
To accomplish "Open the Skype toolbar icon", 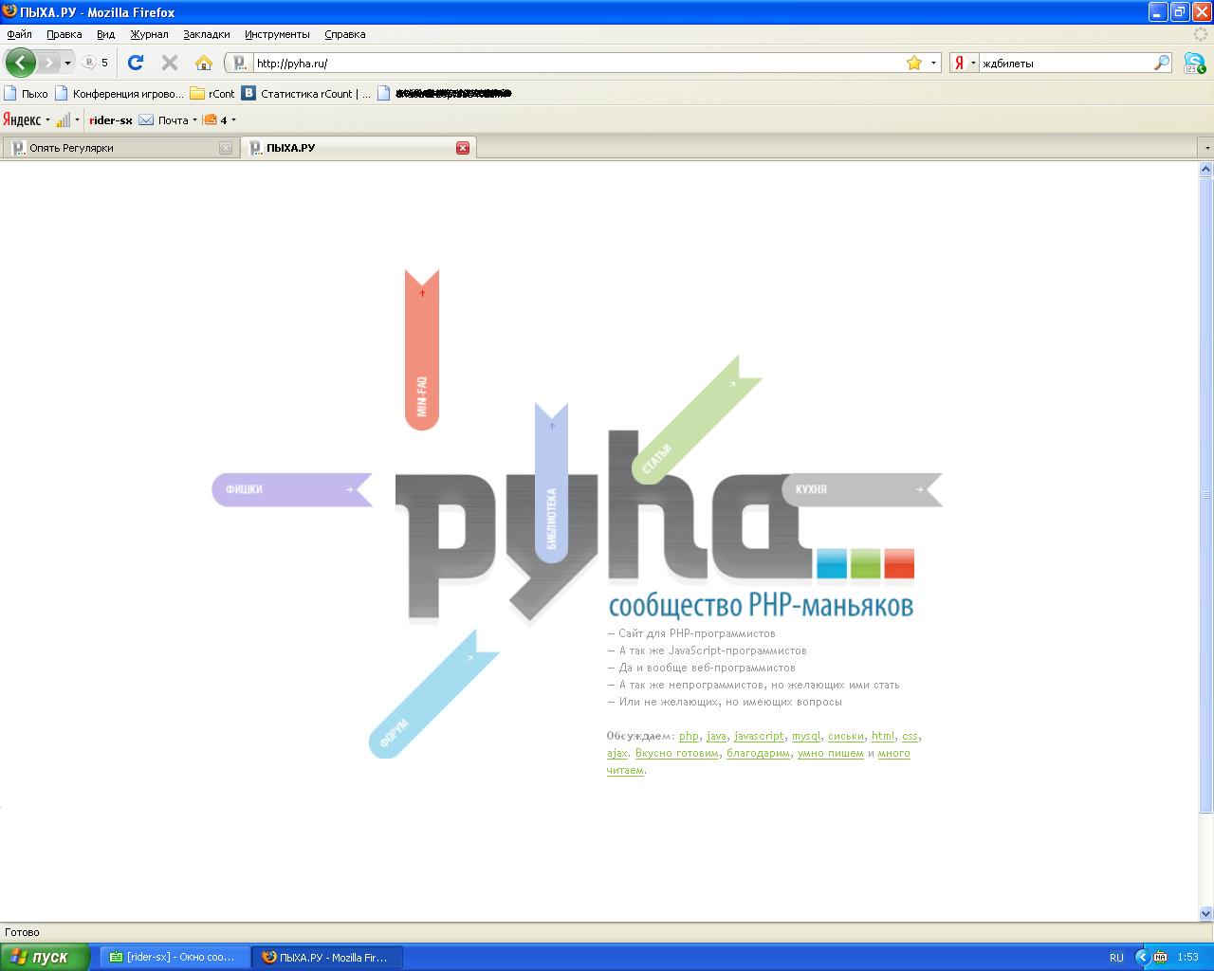I will coord(1194,64).
